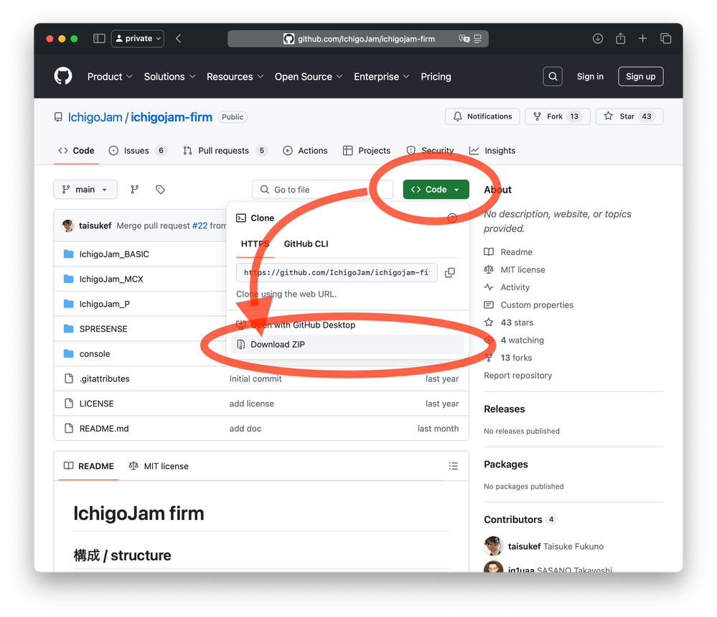Open the README outline list icon

453,466
